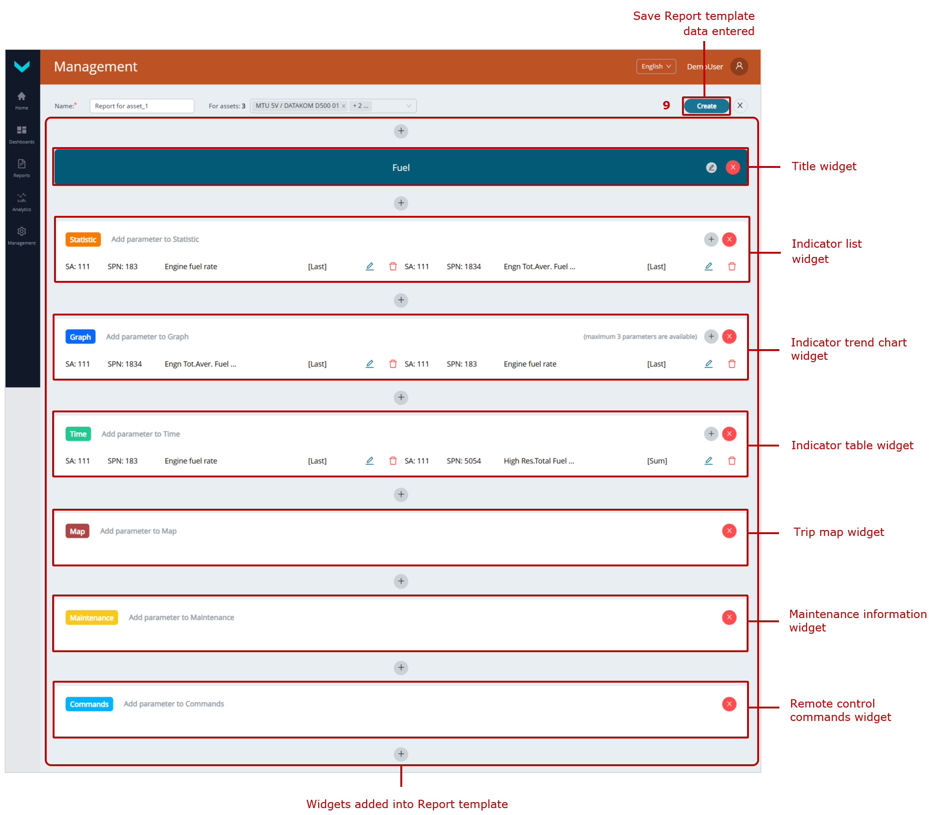Add widget above Fuel title

(401, 131)
